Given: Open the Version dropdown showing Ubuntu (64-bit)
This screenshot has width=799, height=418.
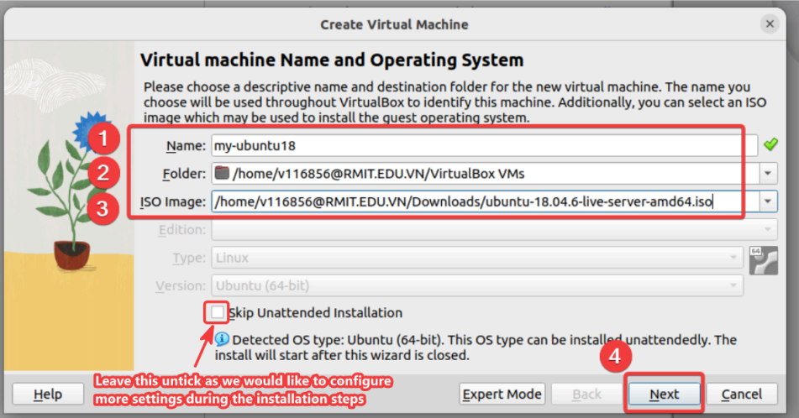Looking at the screenshot, I should tap(477, 285).
